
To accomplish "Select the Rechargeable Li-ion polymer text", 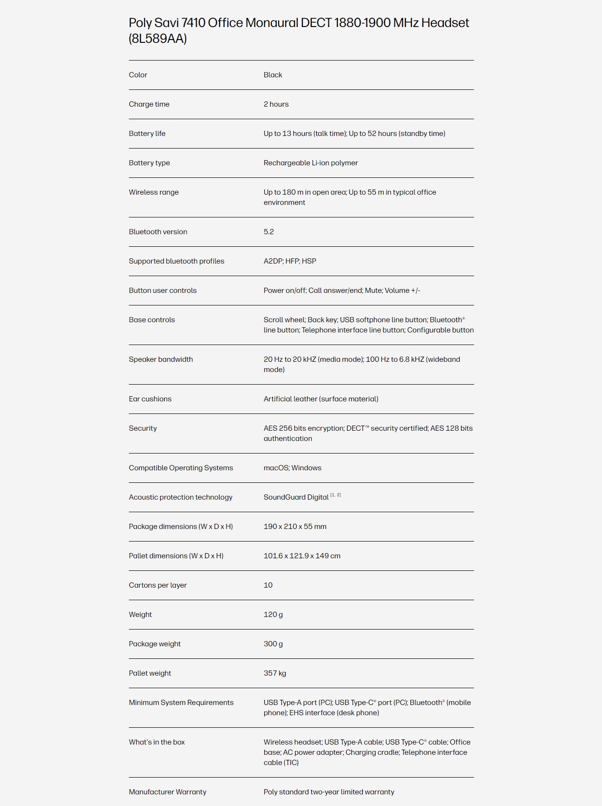I will tap(311, 163).
